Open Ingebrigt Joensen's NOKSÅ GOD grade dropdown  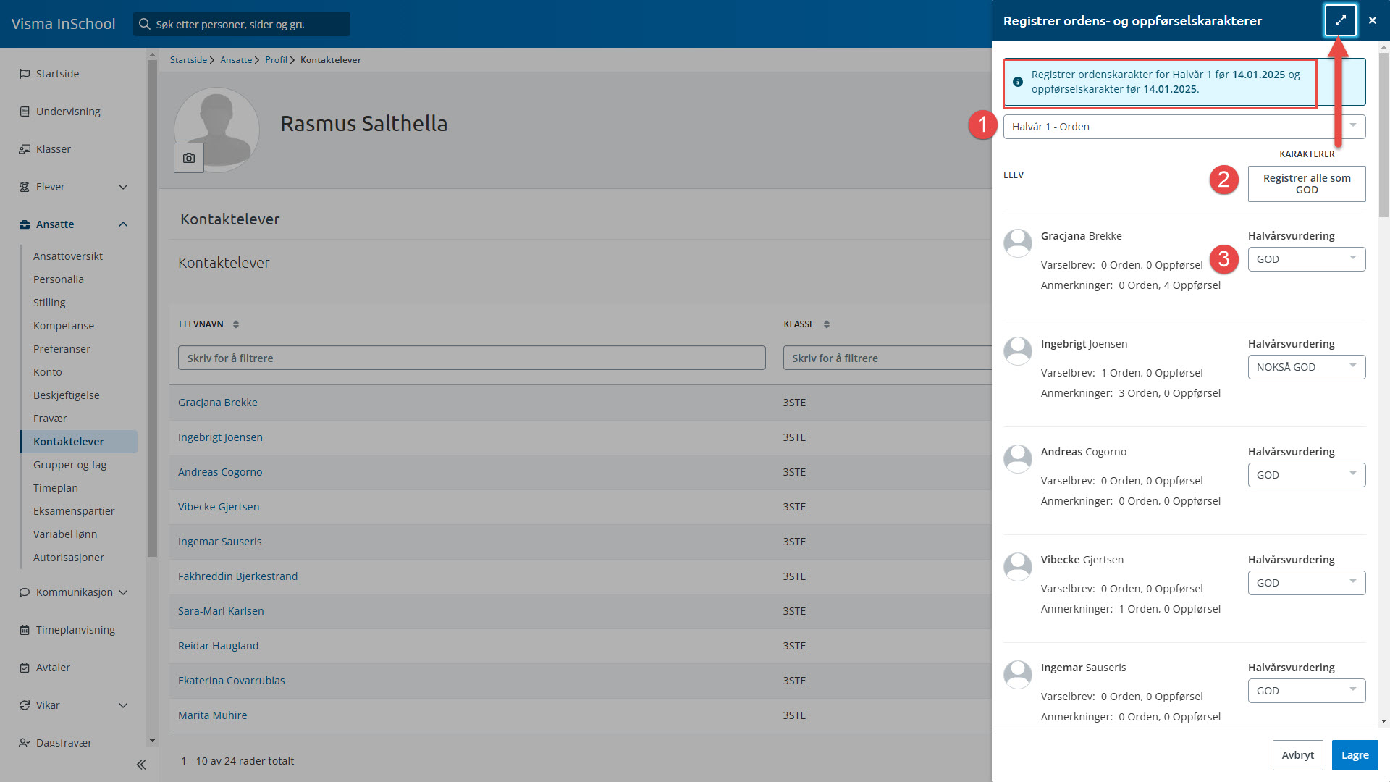pos(1306,367)
